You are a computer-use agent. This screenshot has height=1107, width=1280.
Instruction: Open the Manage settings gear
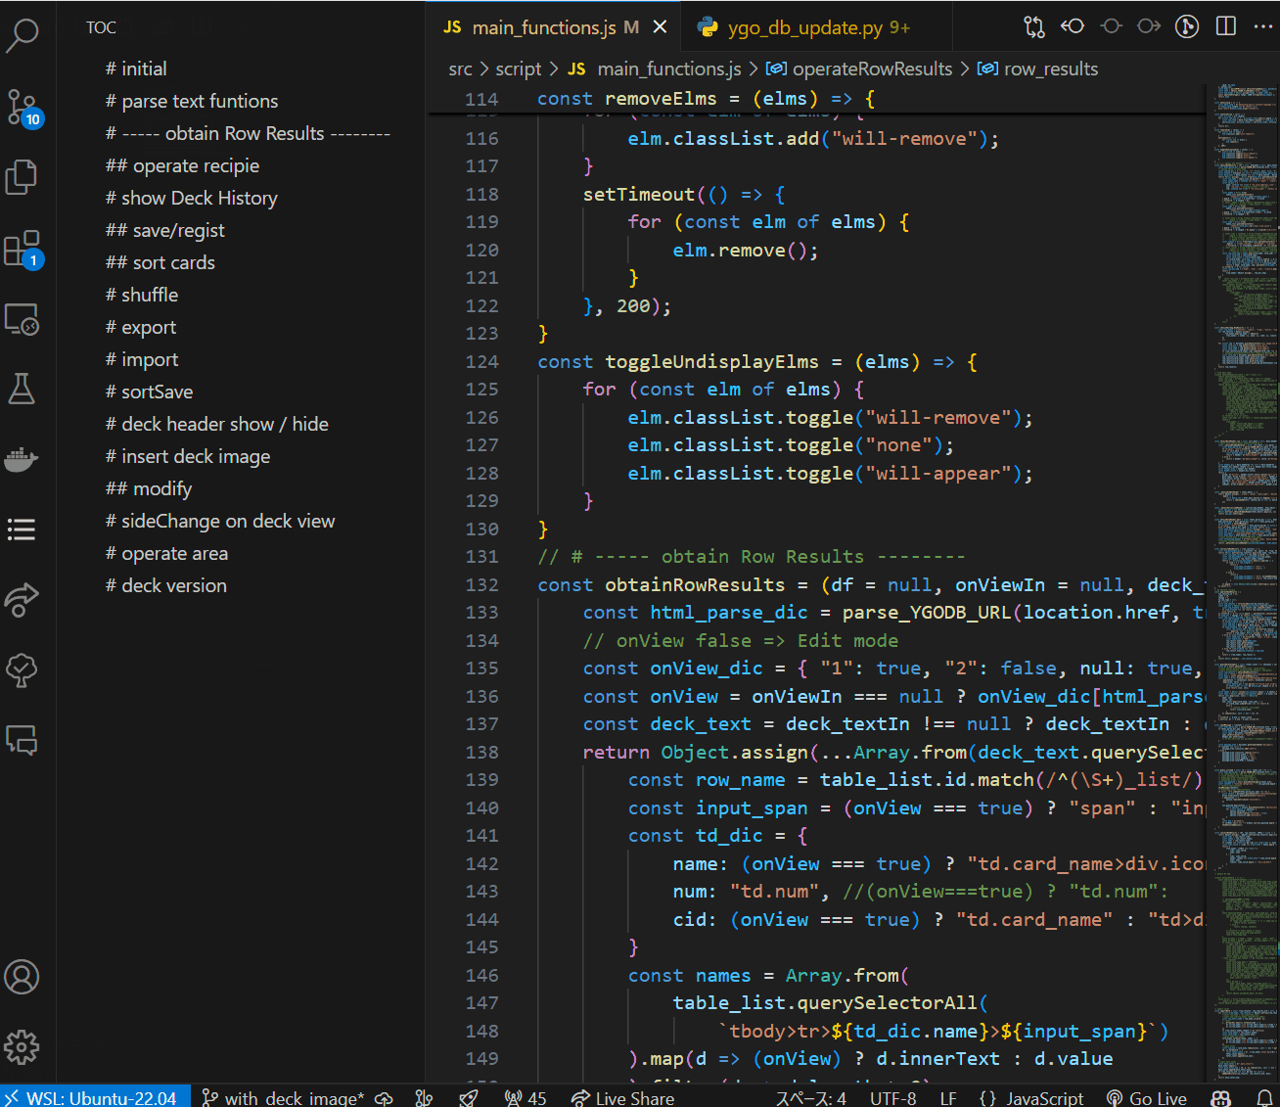23,1046
